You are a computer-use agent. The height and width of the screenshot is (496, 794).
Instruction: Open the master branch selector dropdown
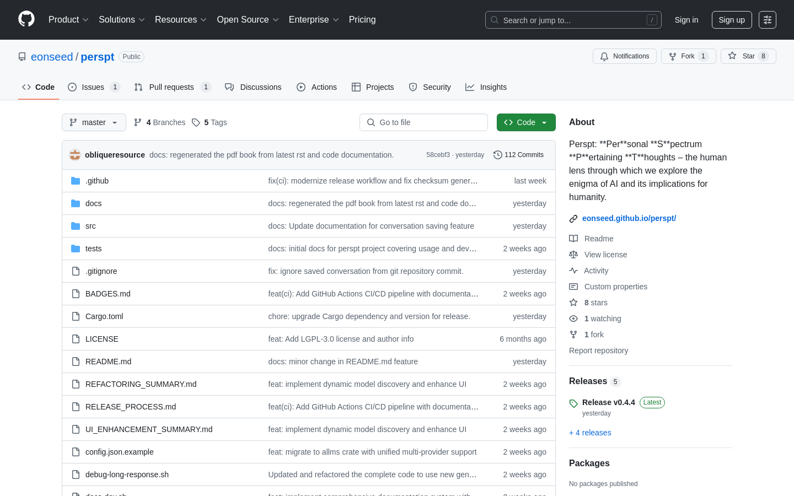coord(94,122)
